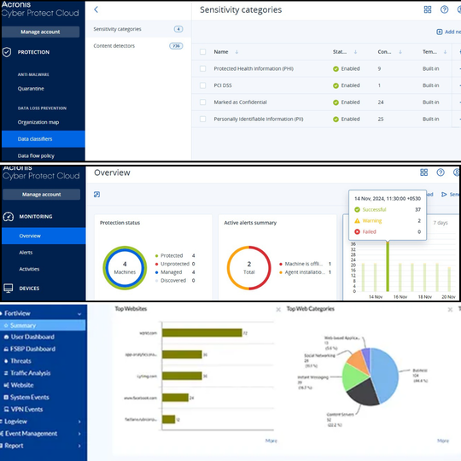Viewport: 461px width, 461px height.
Task: Select Overview in the Monitoring menu
Action: click(x=44, y=236)
